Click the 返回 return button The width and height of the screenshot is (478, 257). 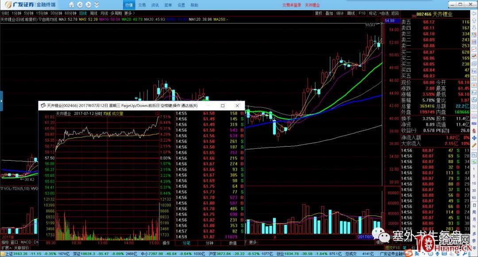[x=395, y=13]
